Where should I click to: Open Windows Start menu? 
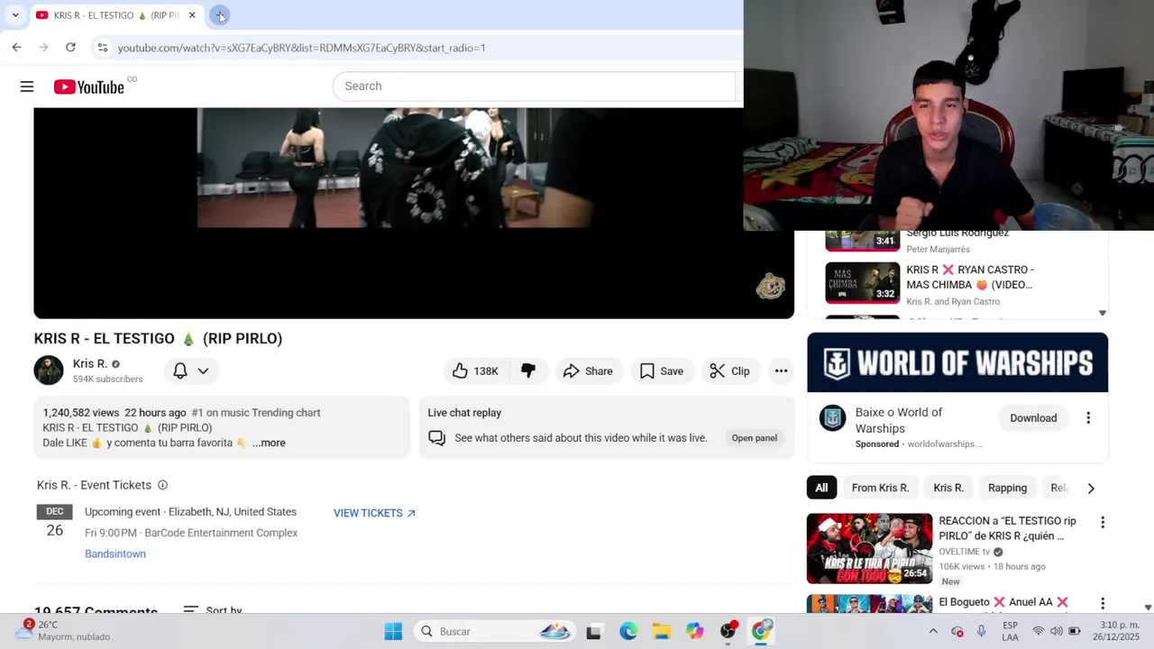pos(393,631)
